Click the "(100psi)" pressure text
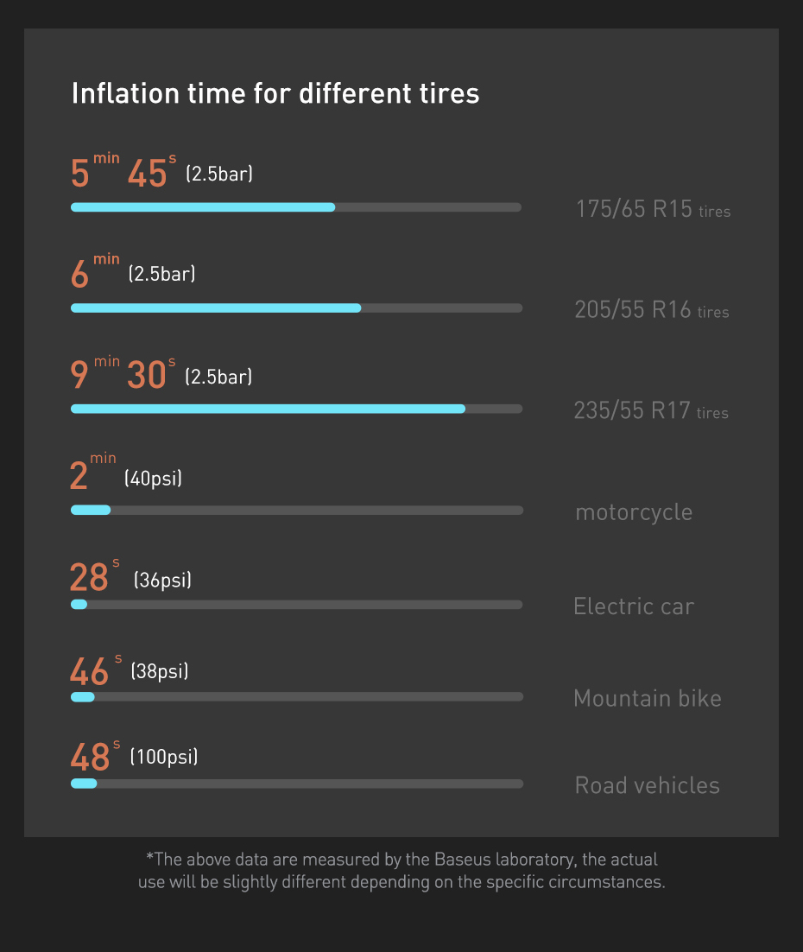This screenshot has height=952, width=803. [164, 758]
